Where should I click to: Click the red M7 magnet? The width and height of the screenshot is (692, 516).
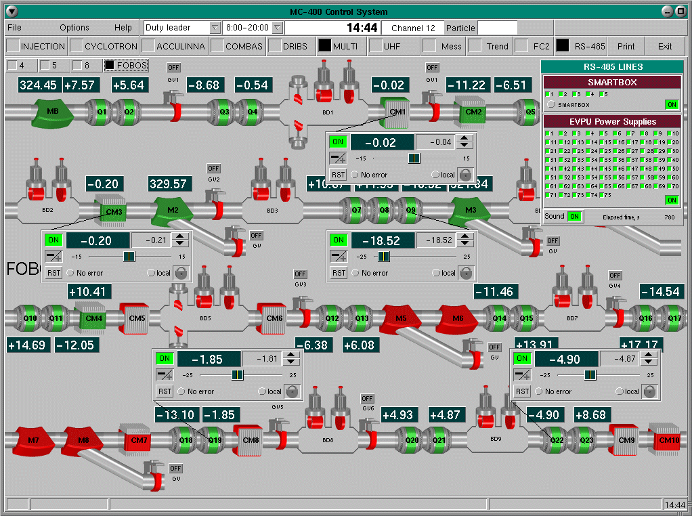[x=33, y=440]
